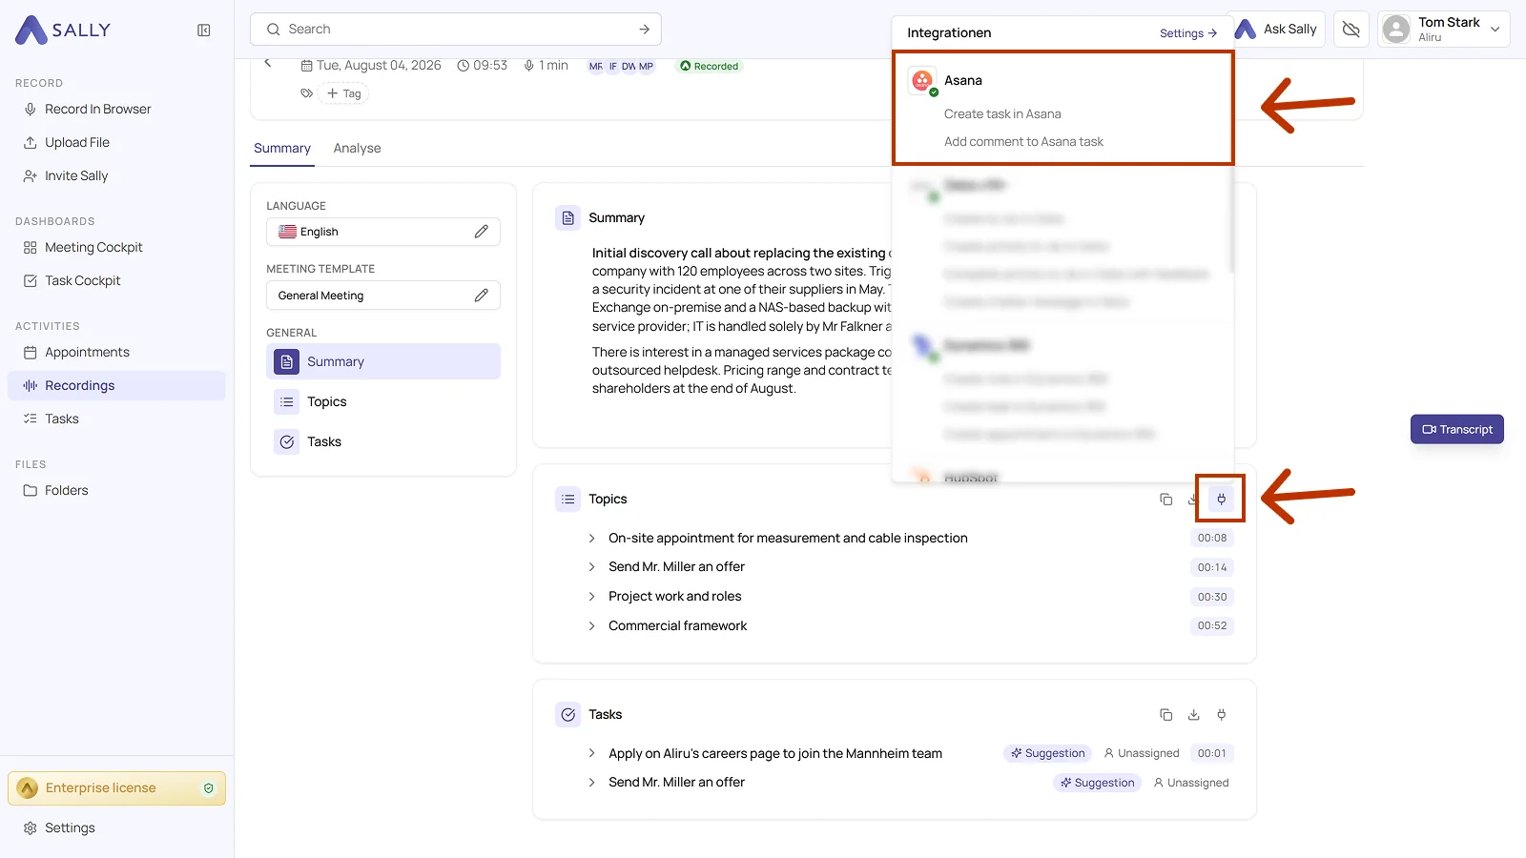Screen dimensions: 1526x858
Task: Expand Project work and roles topic
Action: [591, 597]
